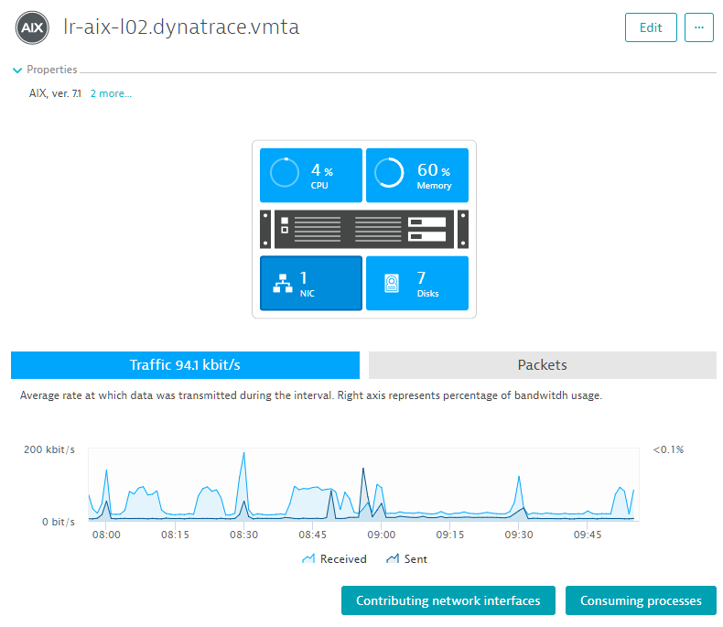The height and width of the screenshot is (627, 723).
Task: Click the Memory usage ring icon
Action: pyautogui.click(x=389, y=172)
